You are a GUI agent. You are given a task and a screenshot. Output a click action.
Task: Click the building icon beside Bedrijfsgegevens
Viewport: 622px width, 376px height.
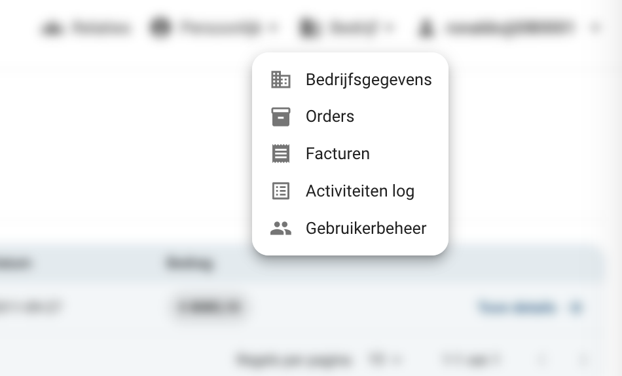280,79
